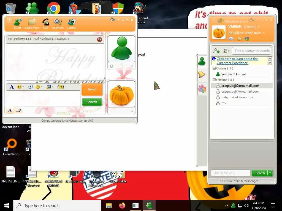Viewport: 282px width, 211px height.
Task: Open Customer Experience link
Action: tap(237, 61)
